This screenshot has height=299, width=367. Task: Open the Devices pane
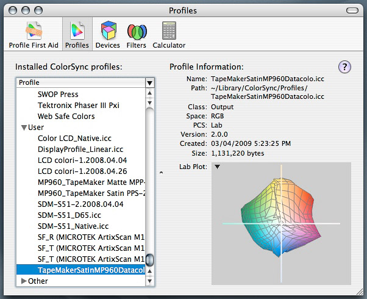(107, 35)
